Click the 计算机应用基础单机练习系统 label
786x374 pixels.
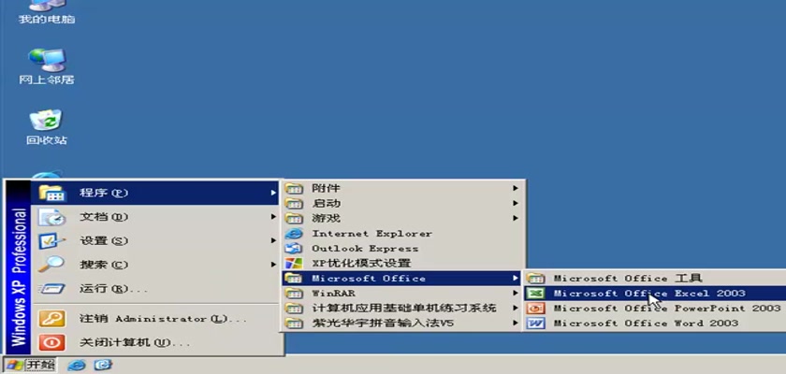[x=404, y=308]
